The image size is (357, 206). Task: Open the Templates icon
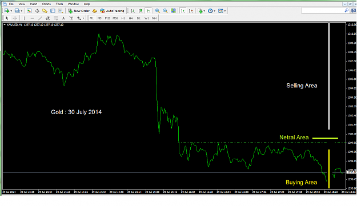point(220,11)
